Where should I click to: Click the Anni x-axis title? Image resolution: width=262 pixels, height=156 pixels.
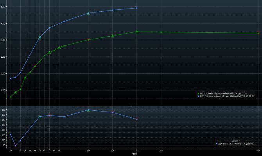pos(134,153)
